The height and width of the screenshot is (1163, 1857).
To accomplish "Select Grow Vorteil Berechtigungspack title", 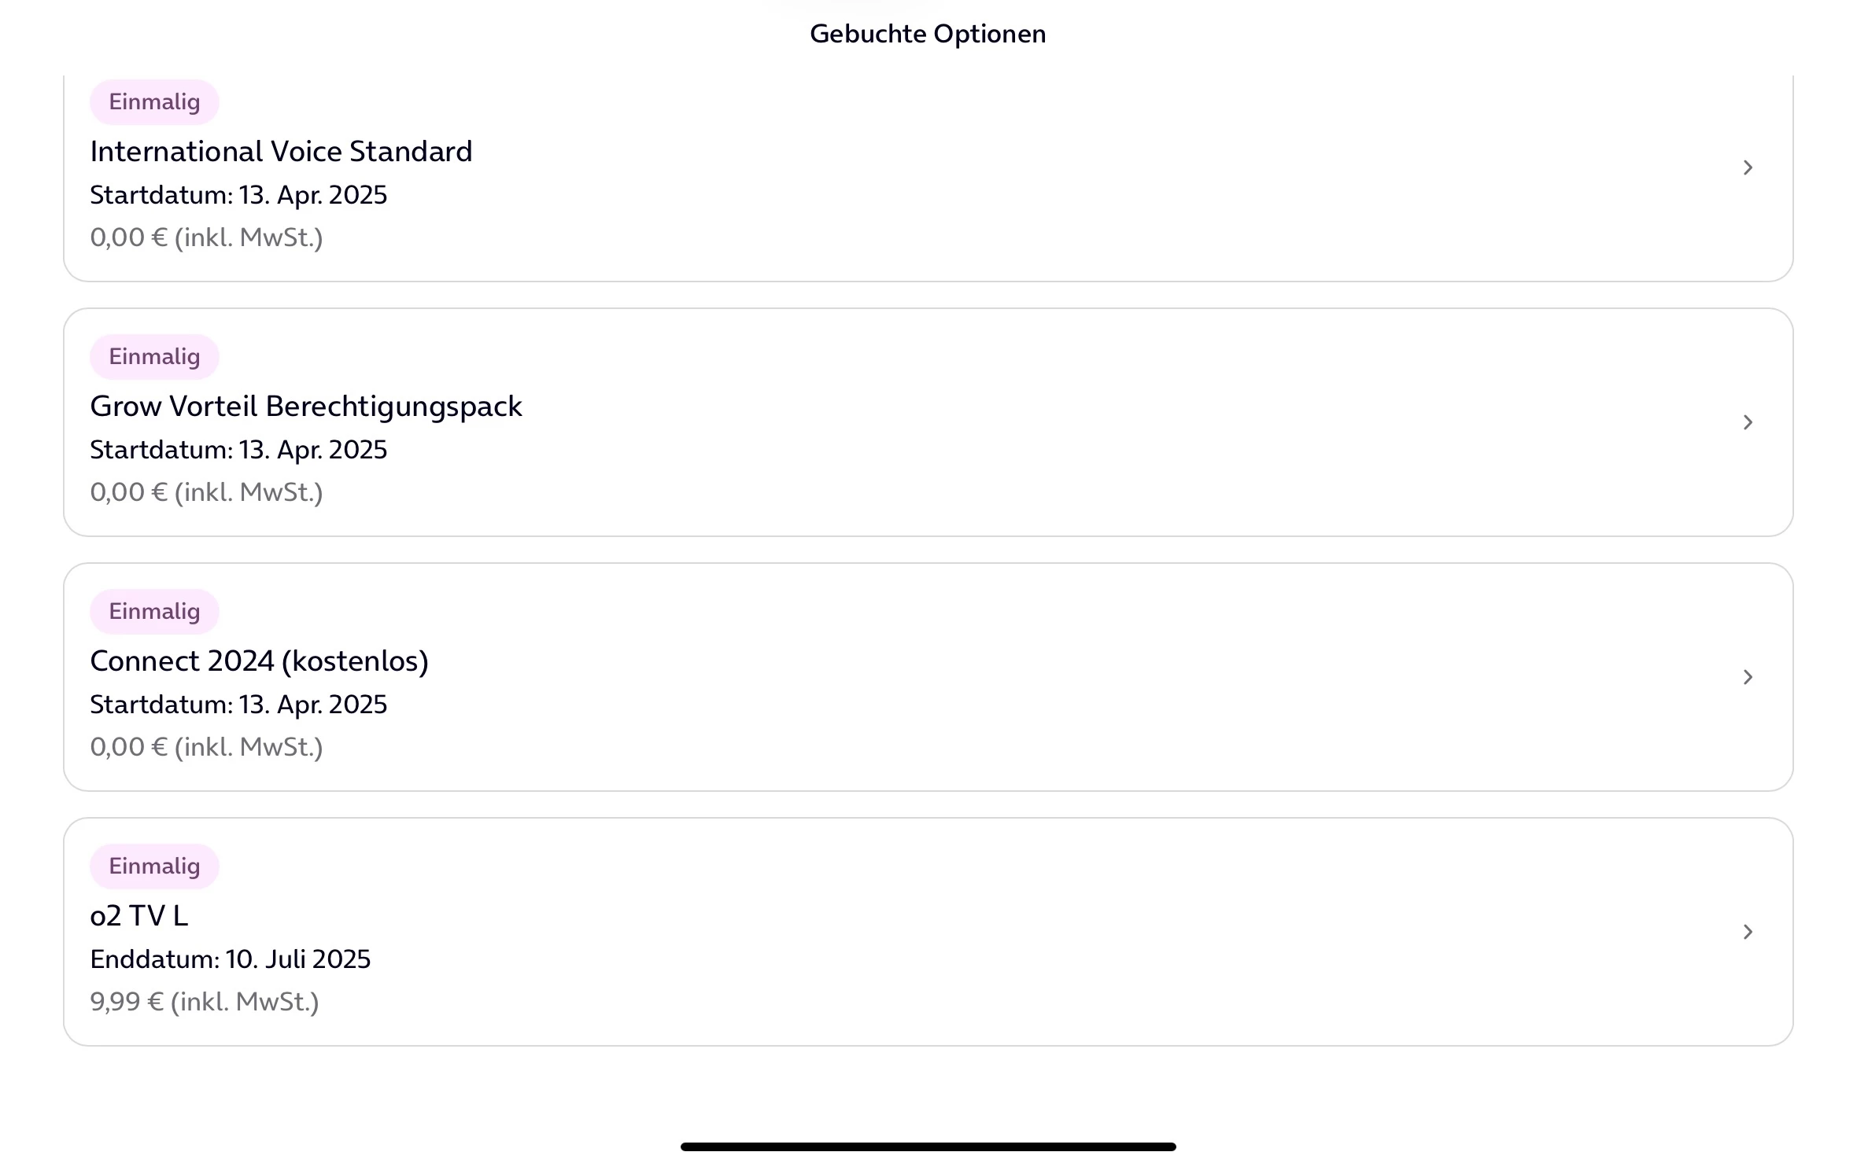I will pos(305,407).
